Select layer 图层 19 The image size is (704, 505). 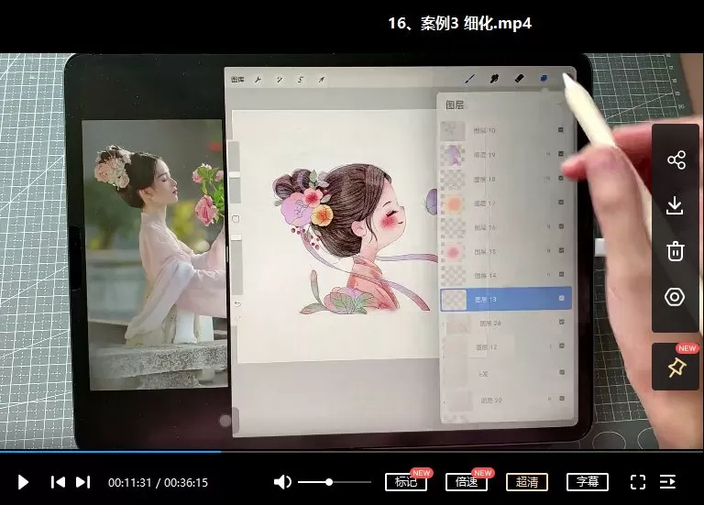pos(505,155)
